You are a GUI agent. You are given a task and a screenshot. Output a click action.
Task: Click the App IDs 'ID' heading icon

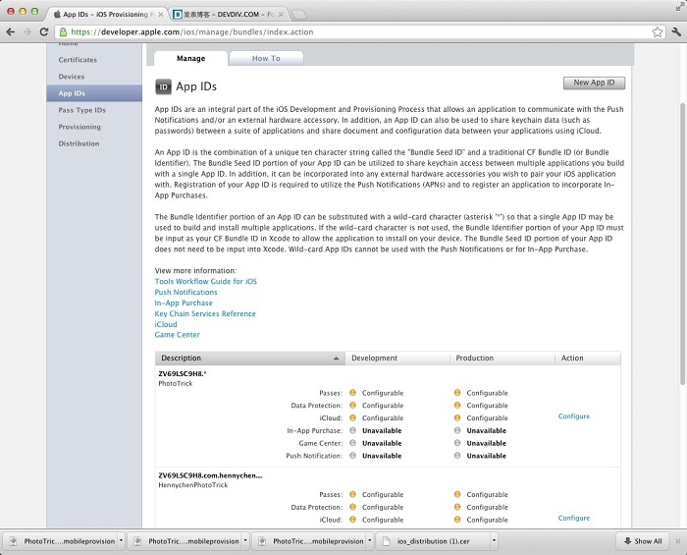(x=163, y=86)
